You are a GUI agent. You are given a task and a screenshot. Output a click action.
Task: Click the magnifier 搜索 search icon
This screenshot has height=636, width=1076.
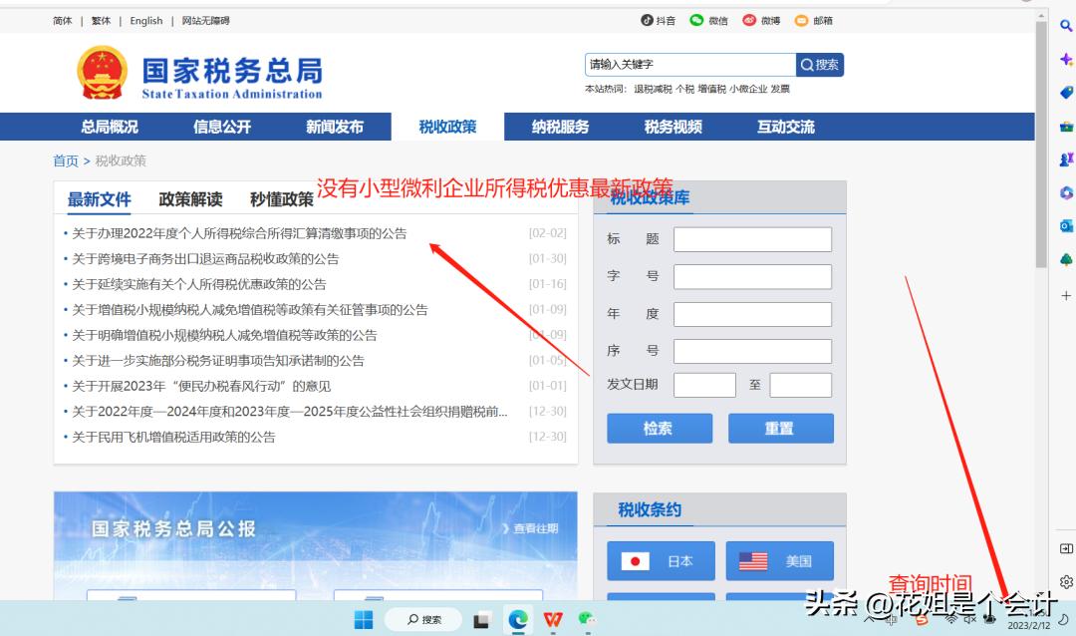point(821,64)
